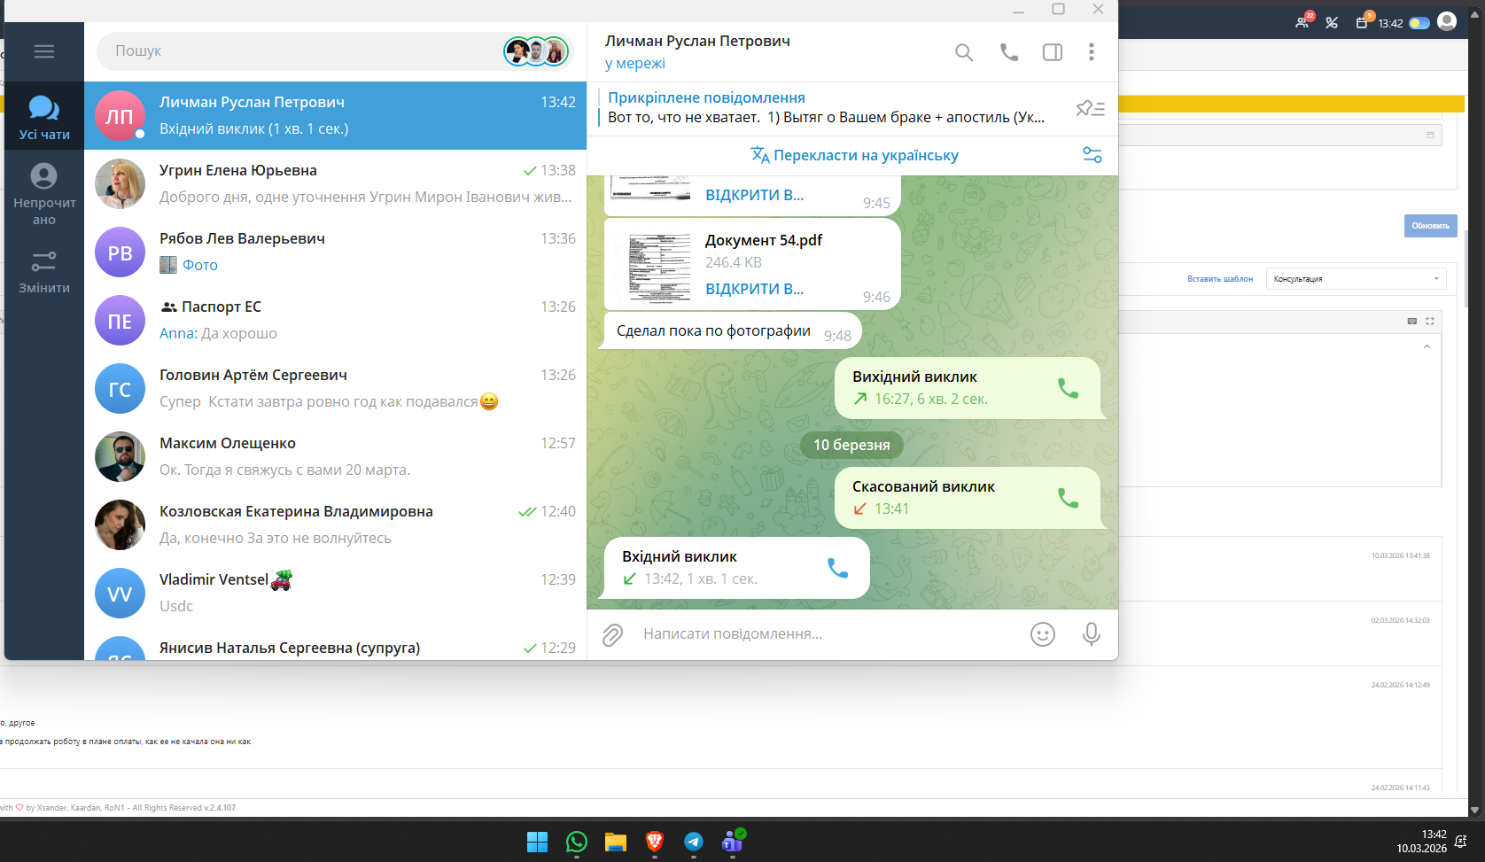1485x862 pixels.
Task: Open WhatsApp from the taskbar
Action: pos(577,842)
